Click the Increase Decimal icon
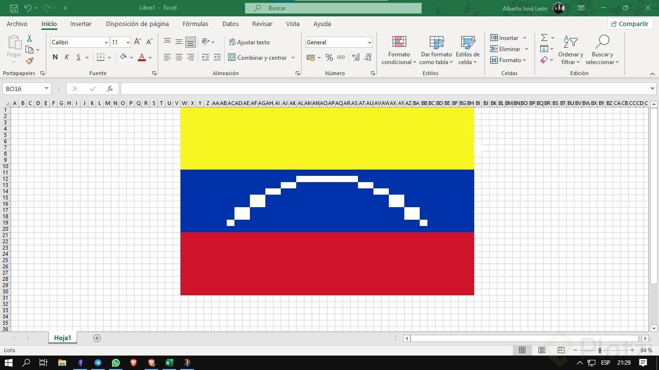 [x=356, y=57]
